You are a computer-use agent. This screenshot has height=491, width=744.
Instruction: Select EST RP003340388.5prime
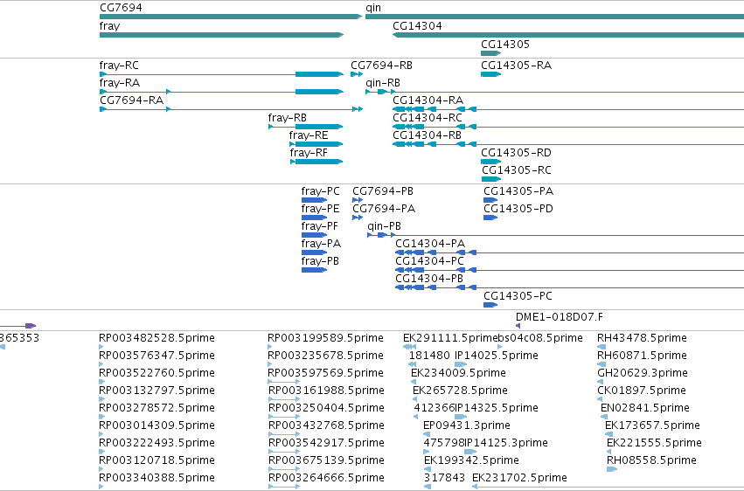(156, 478)
